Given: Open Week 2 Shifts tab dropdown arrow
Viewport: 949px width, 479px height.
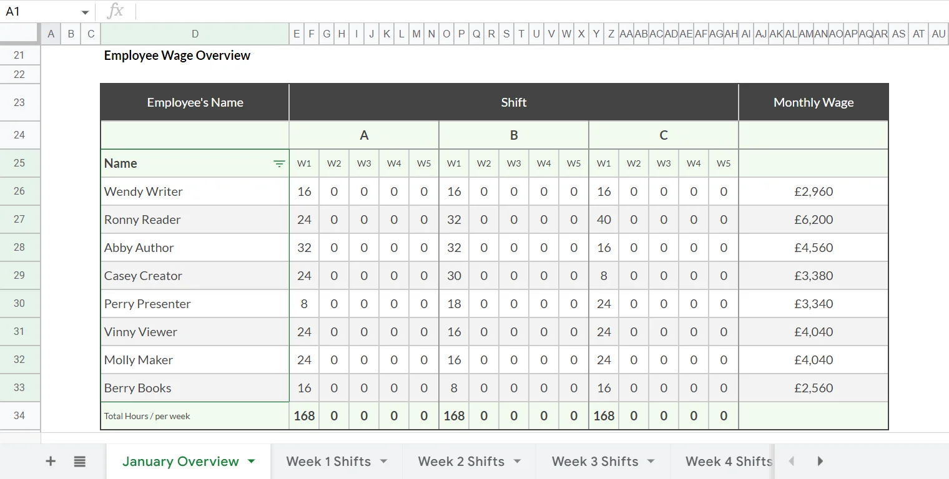Looking at the screenshot, I should 517,462.
